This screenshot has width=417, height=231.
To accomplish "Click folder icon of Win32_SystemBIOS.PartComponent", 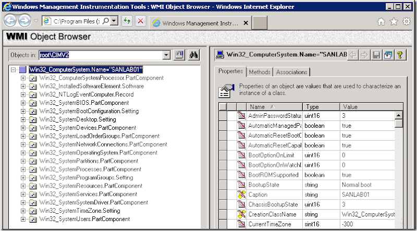I will pyautogui.click(x=33, y=103).
